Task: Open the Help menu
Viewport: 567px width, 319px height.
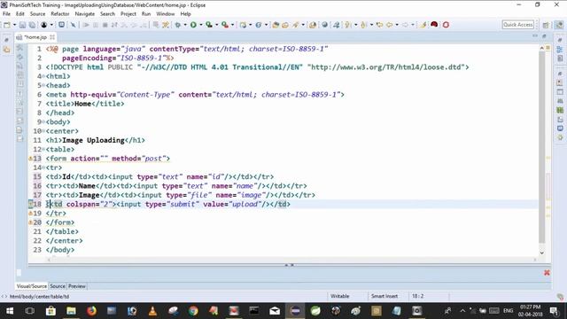Action: (x=185, y=14)
